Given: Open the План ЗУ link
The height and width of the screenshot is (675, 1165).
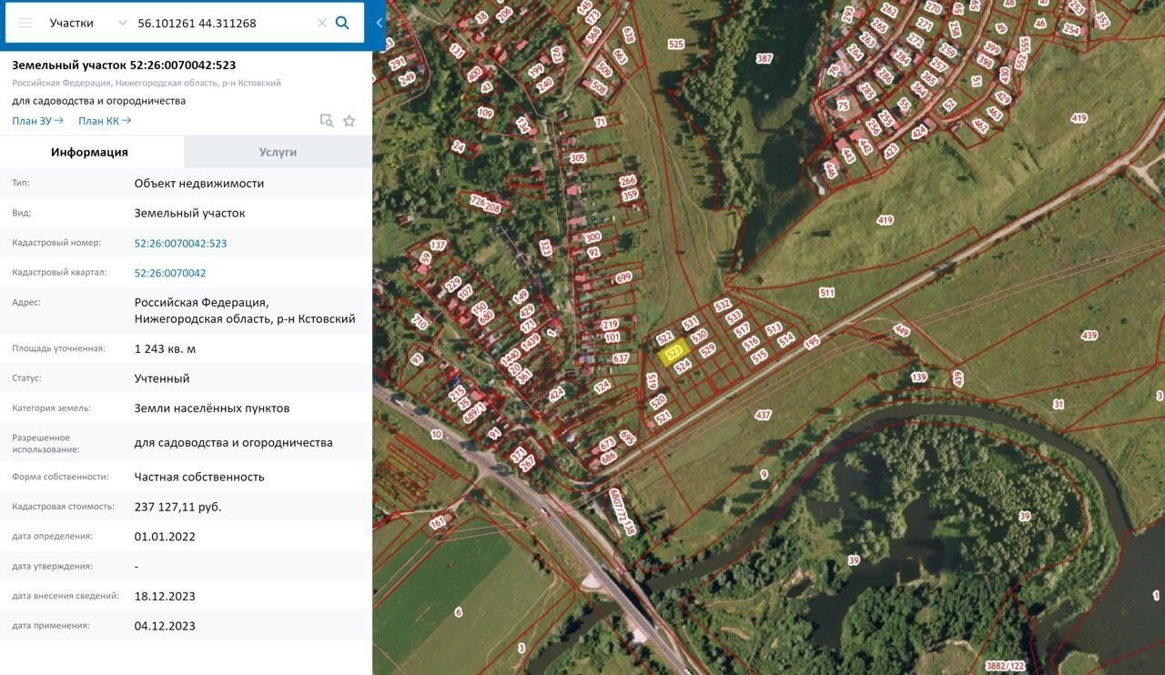Looking at the screenshot, I should click(x=37, y=121).
